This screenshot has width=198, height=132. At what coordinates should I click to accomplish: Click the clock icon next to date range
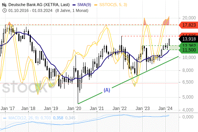coord(4,11)
